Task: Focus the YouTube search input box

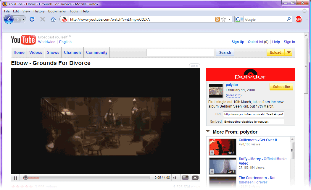Action: [x=180, y=53]
